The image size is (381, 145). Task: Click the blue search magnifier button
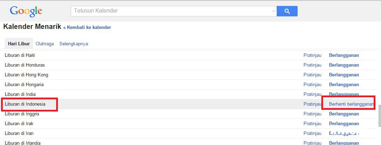[x=287, y=11]
